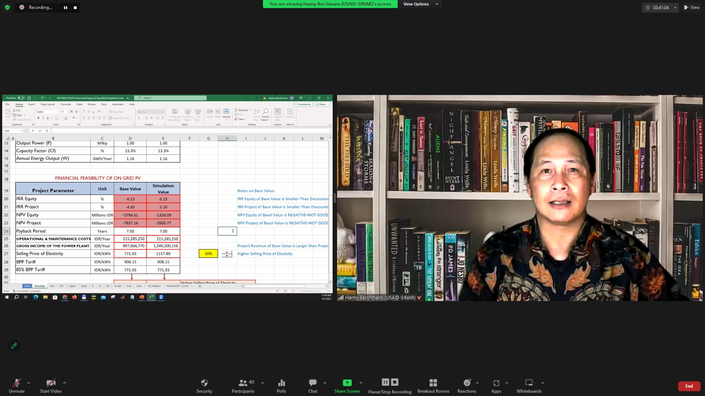705x396 pixels.
Task: Open the Reactions emoji menu
Action: point(467,383)
